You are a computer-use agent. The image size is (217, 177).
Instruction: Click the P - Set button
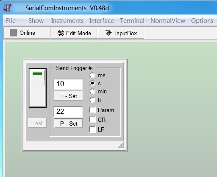click(68, 124)
